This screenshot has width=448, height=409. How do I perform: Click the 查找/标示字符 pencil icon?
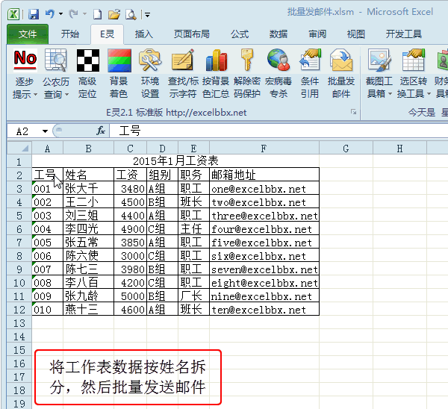[183, 60]
